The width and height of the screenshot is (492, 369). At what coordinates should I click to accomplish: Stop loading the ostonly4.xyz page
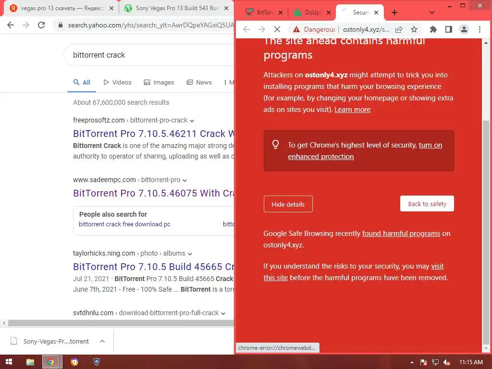[277, 29]
